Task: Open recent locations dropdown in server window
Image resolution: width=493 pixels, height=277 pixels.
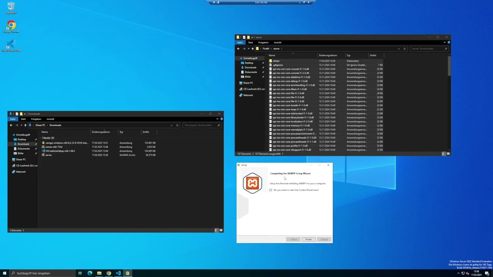Action: pyautogui.click(x=248, y=49)
